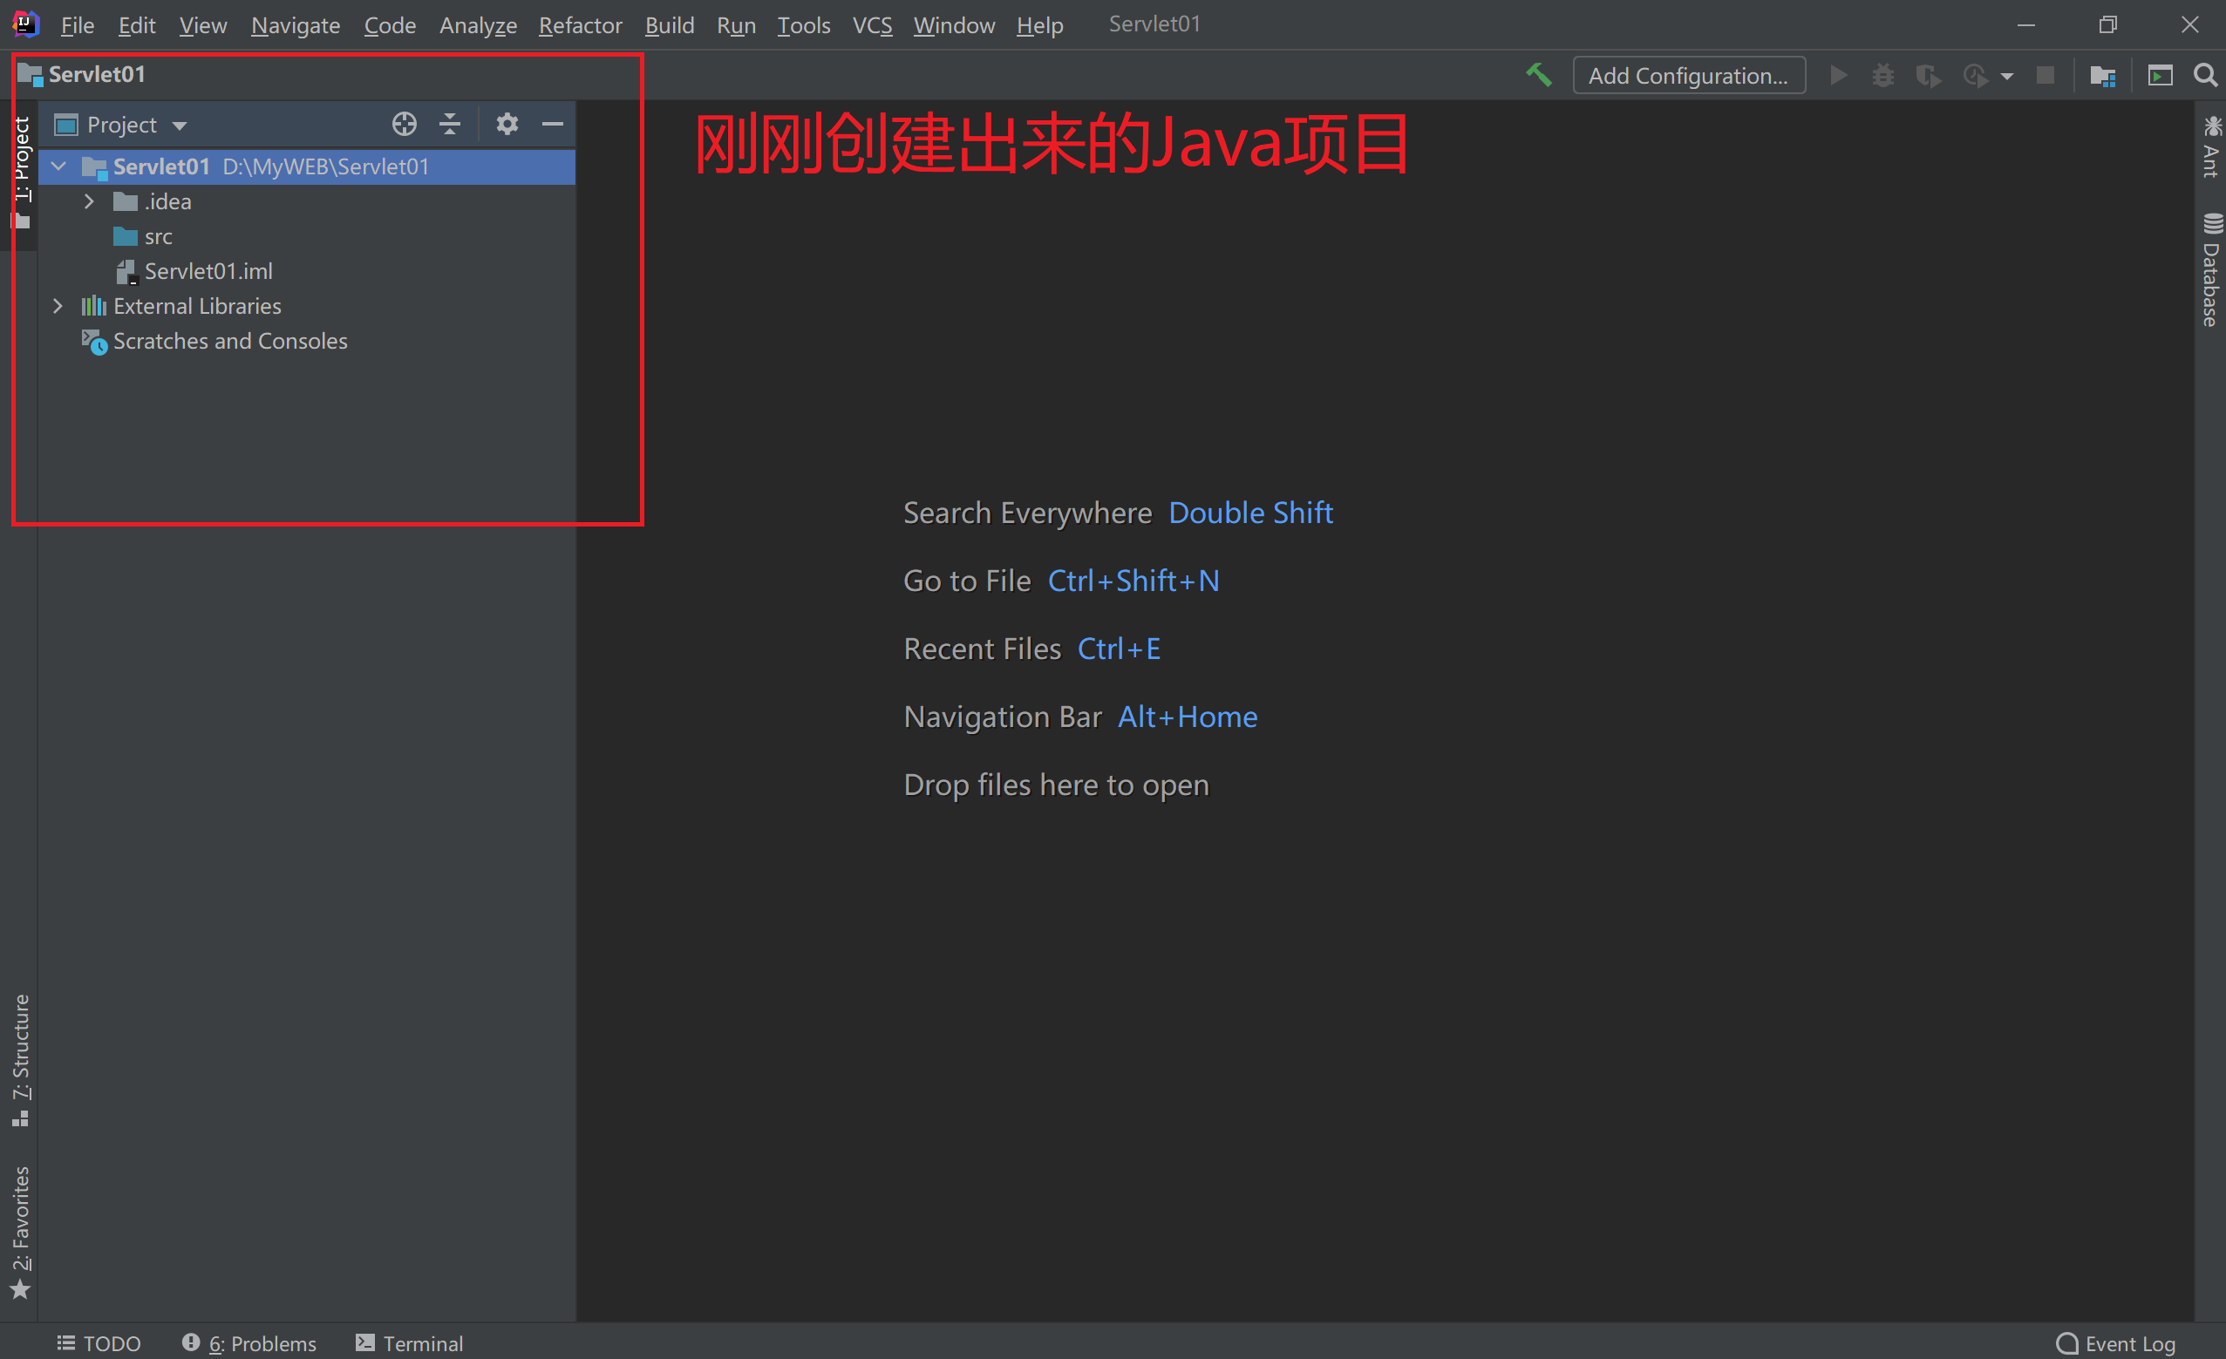Open the VCS menu
Screen dimensions: 2226x1359
(871, 24)
